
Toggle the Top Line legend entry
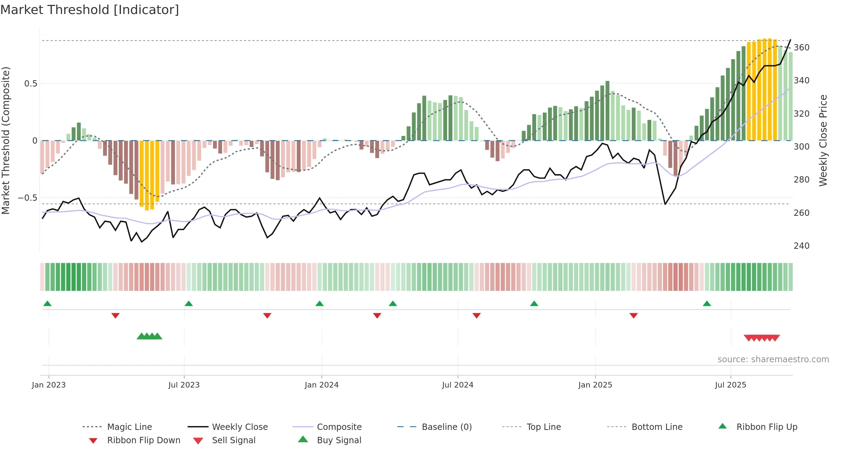(532, 427)
